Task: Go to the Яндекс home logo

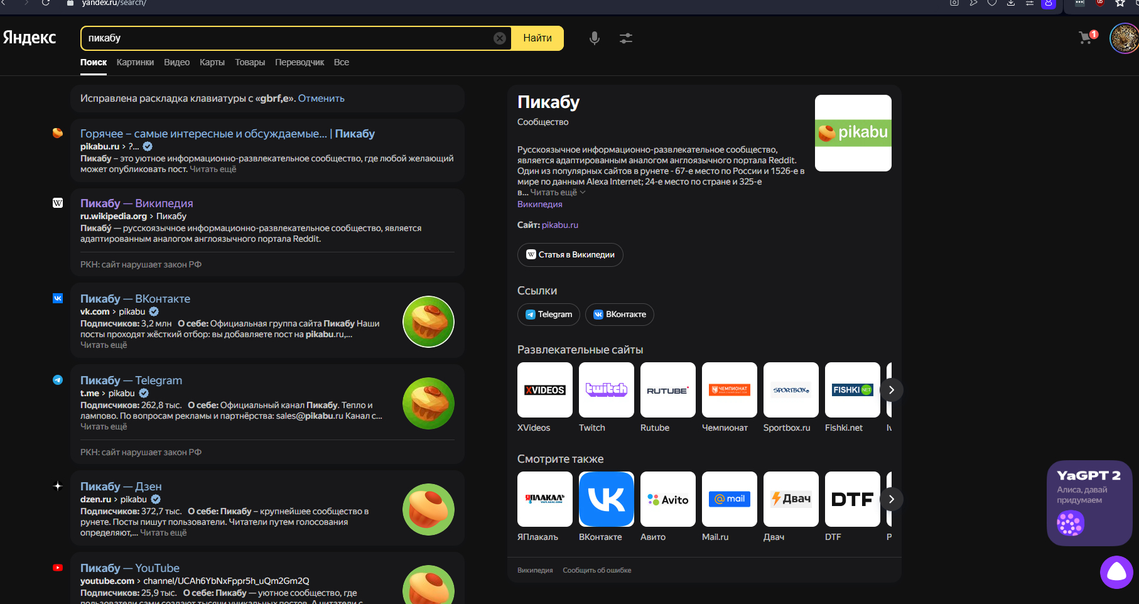Action: (30, 38)
